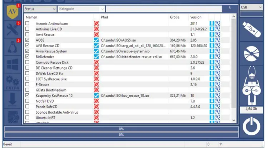Create bootable USB with the USB stick icon
Image resolution: width=268 pixels, height=150 pixels.
pyautogui.click(x=252, y=30)
